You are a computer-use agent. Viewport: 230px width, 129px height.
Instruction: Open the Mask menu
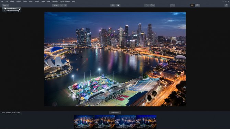point(43,1)
